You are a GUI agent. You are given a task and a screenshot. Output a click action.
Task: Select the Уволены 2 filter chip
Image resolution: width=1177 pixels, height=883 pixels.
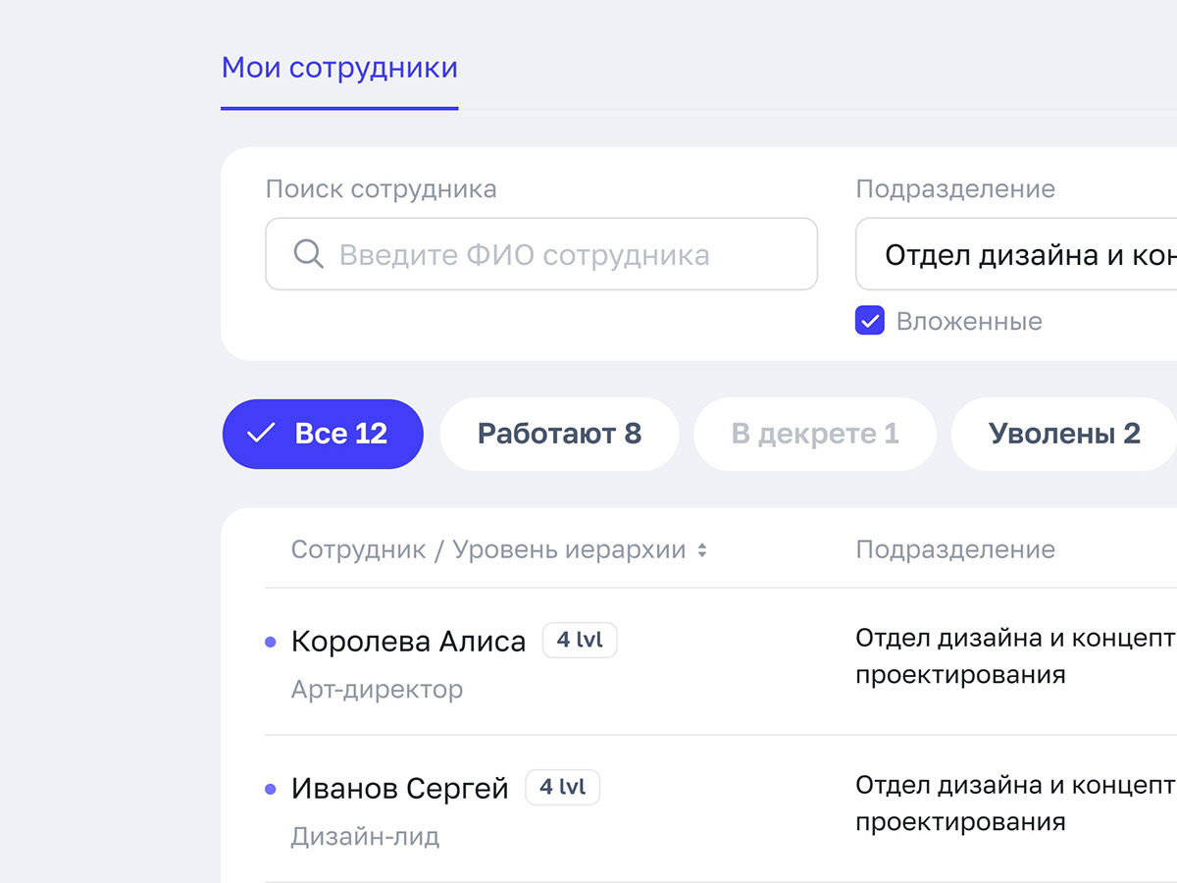click(1063, 434)
